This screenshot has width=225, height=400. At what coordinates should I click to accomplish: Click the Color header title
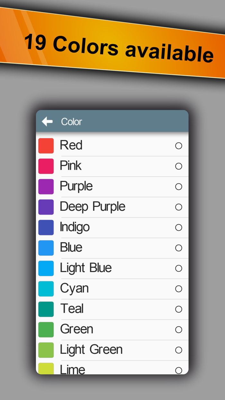point(71,122)
